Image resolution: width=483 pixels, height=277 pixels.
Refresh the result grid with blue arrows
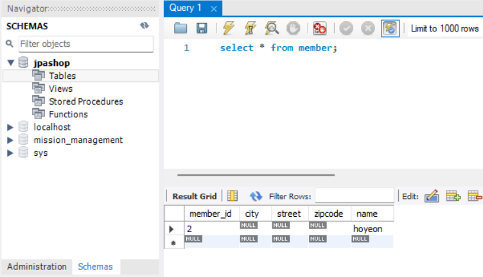(256, 196)
